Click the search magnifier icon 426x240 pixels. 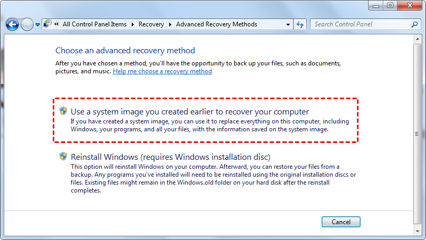[415, 24]
